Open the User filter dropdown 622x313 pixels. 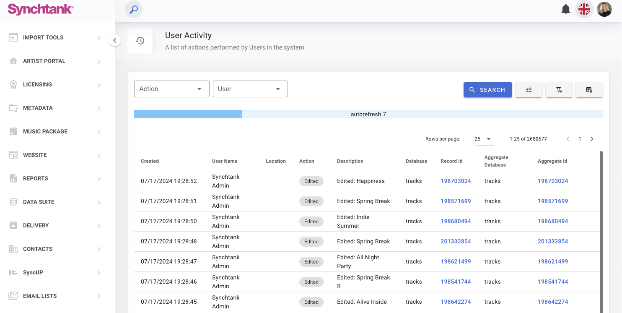point(250,89)
